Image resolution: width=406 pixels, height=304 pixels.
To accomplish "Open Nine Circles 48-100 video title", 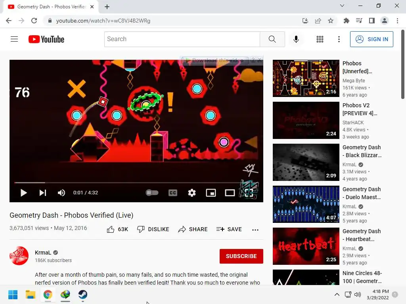I will 362,277.
